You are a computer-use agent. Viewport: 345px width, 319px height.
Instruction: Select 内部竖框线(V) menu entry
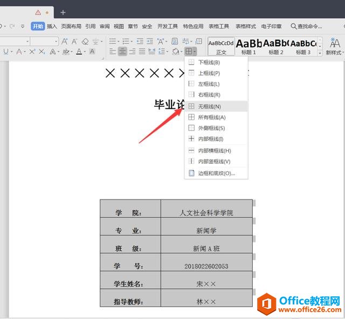(216, 162)
